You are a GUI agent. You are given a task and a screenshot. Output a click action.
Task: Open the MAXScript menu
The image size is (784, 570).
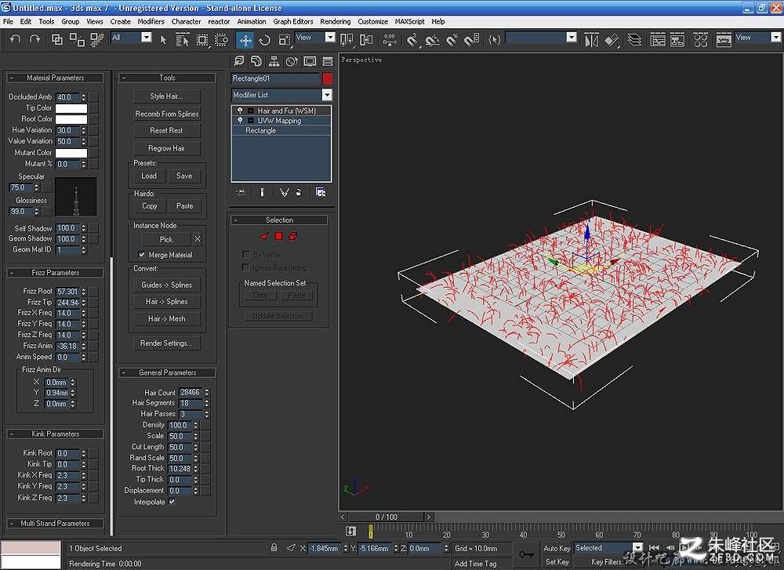coord(409,21)
